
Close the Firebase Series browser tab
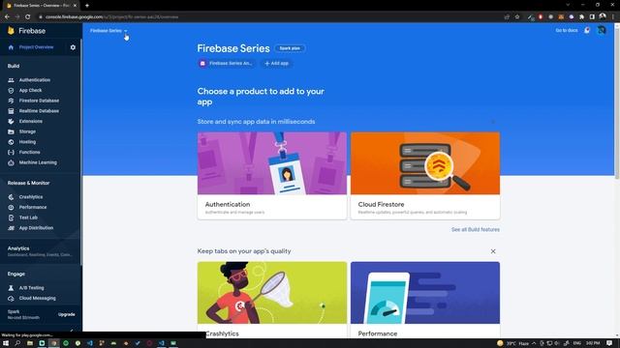(x=75, y=6)
